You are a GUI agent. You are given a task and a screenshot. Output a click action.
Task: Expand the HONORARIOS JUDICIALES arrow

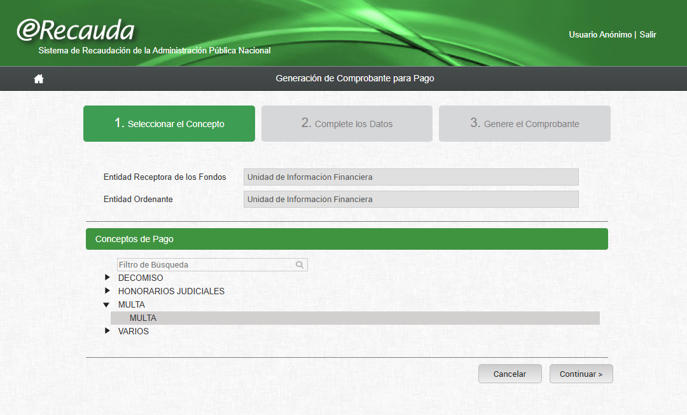pos(108,291)
